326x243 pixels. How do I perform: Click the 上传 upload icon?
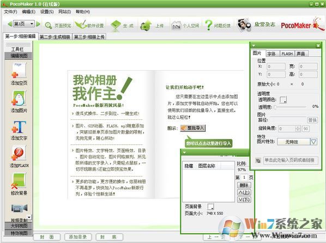(146, 26)
